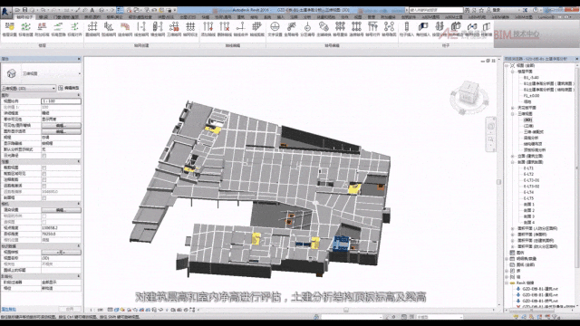
Task: Collapse the floor plans node in Project Browser
Action: pyautogui.click(x=513, y=72)
